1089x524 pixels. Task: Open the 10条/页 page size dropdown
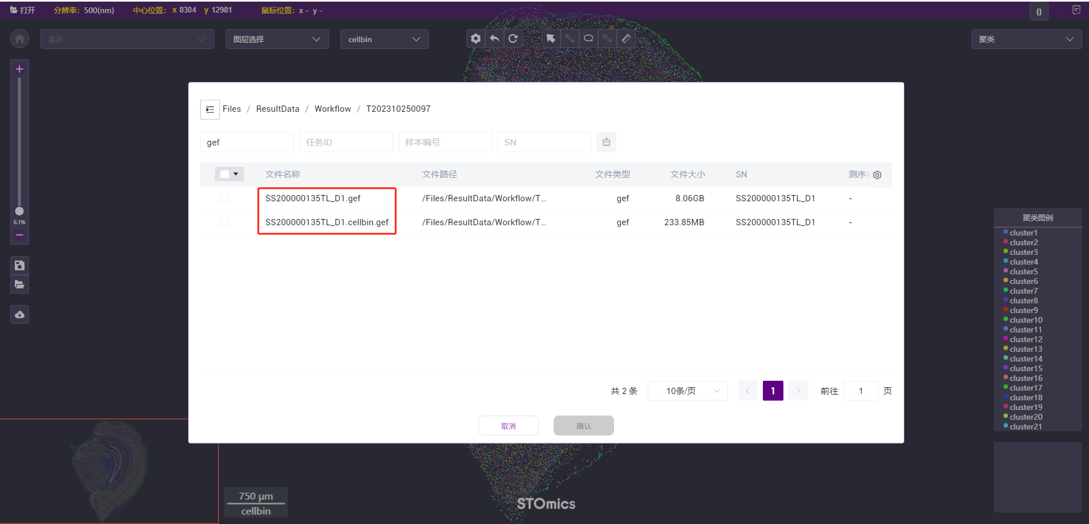pos(688,391)
